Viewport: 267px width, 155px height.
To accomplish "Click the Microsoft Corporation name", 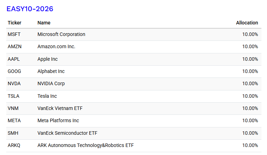I will coord(61,34).
